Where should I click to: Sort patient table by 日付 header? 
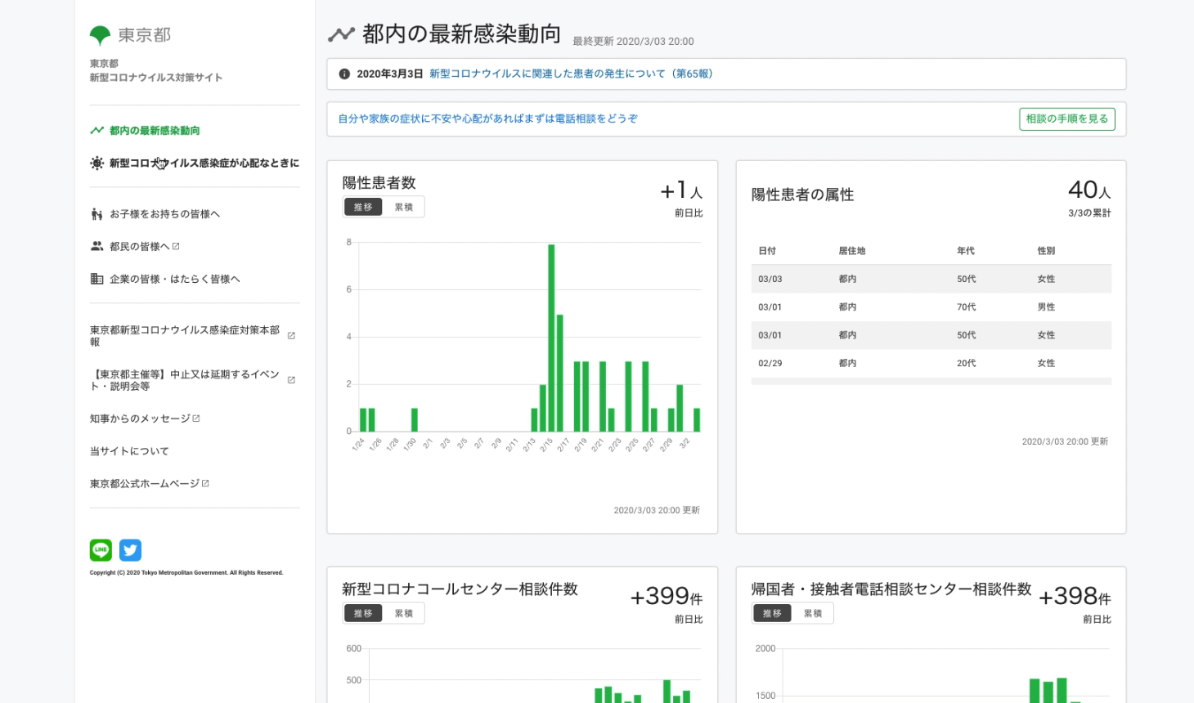[x=767, y=251]
